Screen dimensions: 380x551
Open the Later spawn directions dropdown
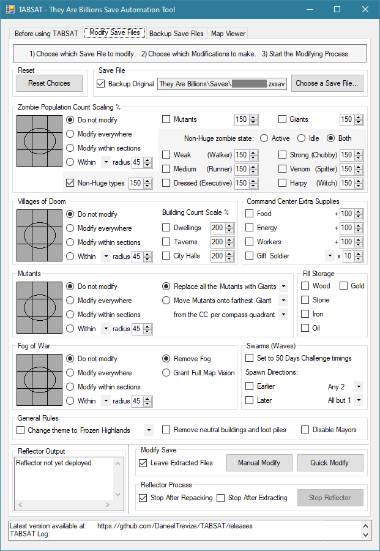(358, 400)
